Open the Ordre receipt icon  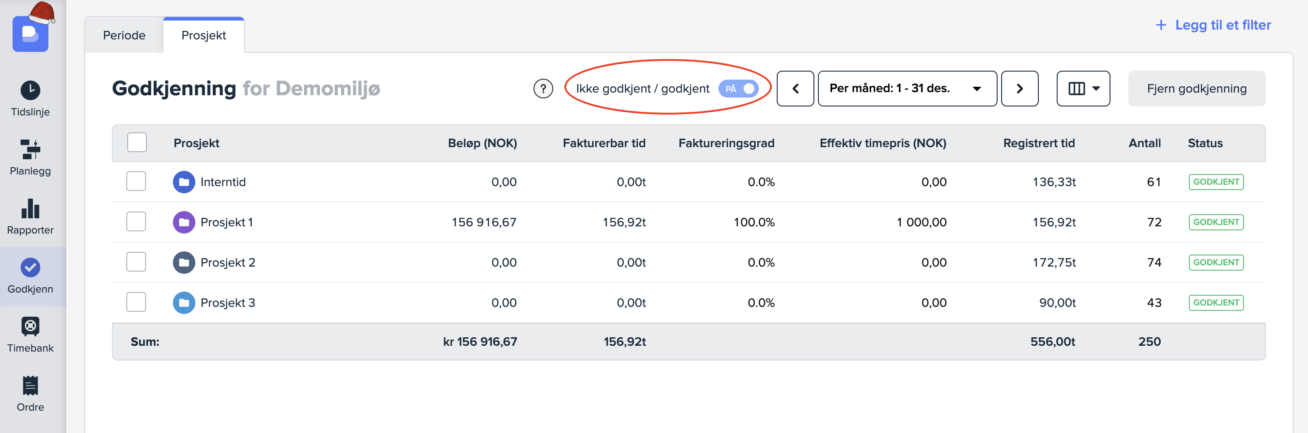click(x=30, y=385)
